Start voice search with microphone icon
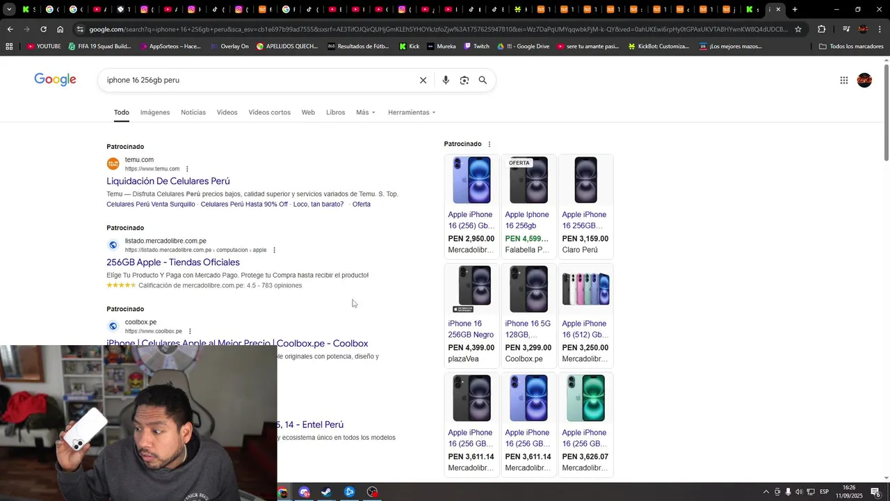The image size is (890, 501). 446,80
